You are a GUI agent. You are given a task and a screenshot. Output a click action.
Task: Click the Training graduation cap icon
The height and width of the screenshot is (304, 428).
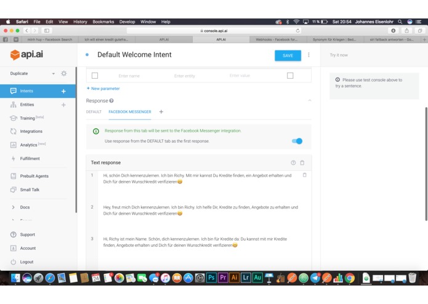pos(14,118)
